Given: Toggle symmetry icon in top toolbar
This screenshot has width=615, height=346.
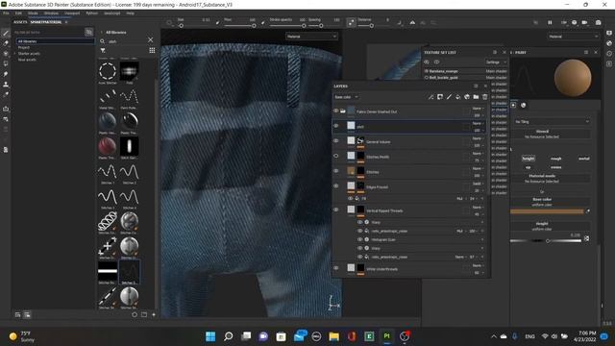Looking at the screenshot, I should (x=412, y=23).
